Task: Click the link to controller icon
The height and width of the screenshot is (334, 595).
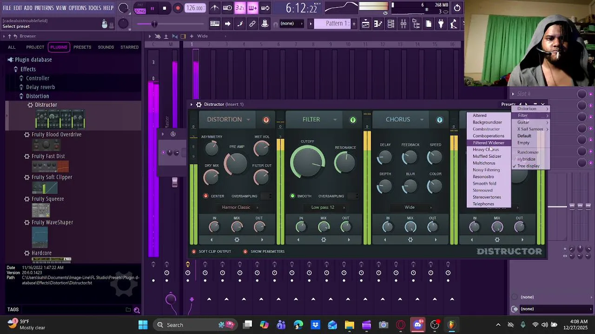Action: coord(252,24)
